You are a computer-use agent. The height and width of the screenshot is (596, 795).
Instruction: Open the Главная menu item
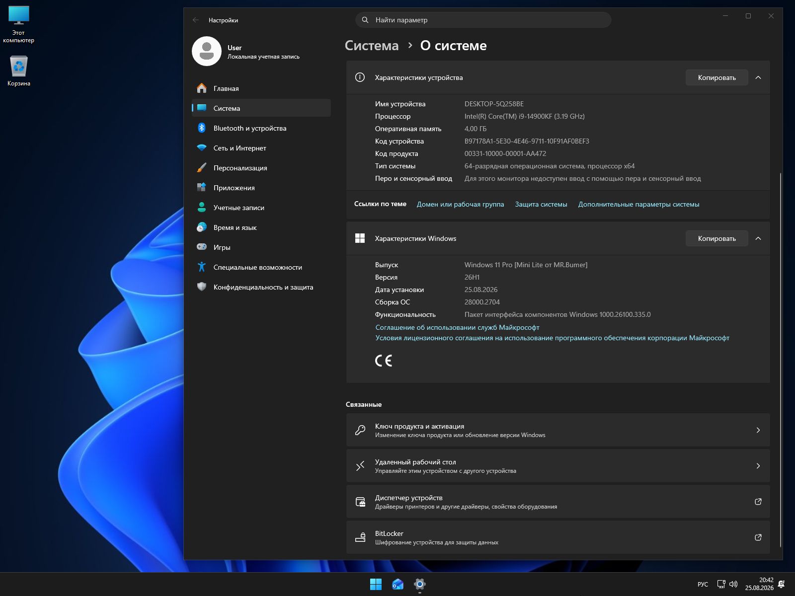click(261, 88)
